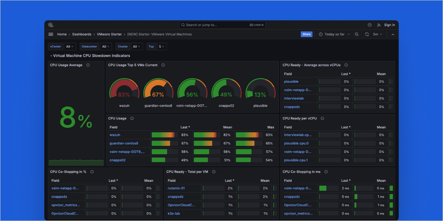This screenshot has height=221, width=443.
Task: Click the cmd+k shortcut hint
Action: [256, 25]
